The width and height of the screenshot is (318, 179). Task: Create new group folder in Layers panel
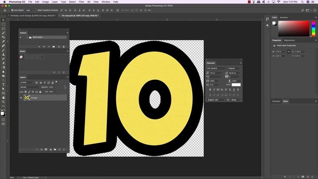(55, 149)
